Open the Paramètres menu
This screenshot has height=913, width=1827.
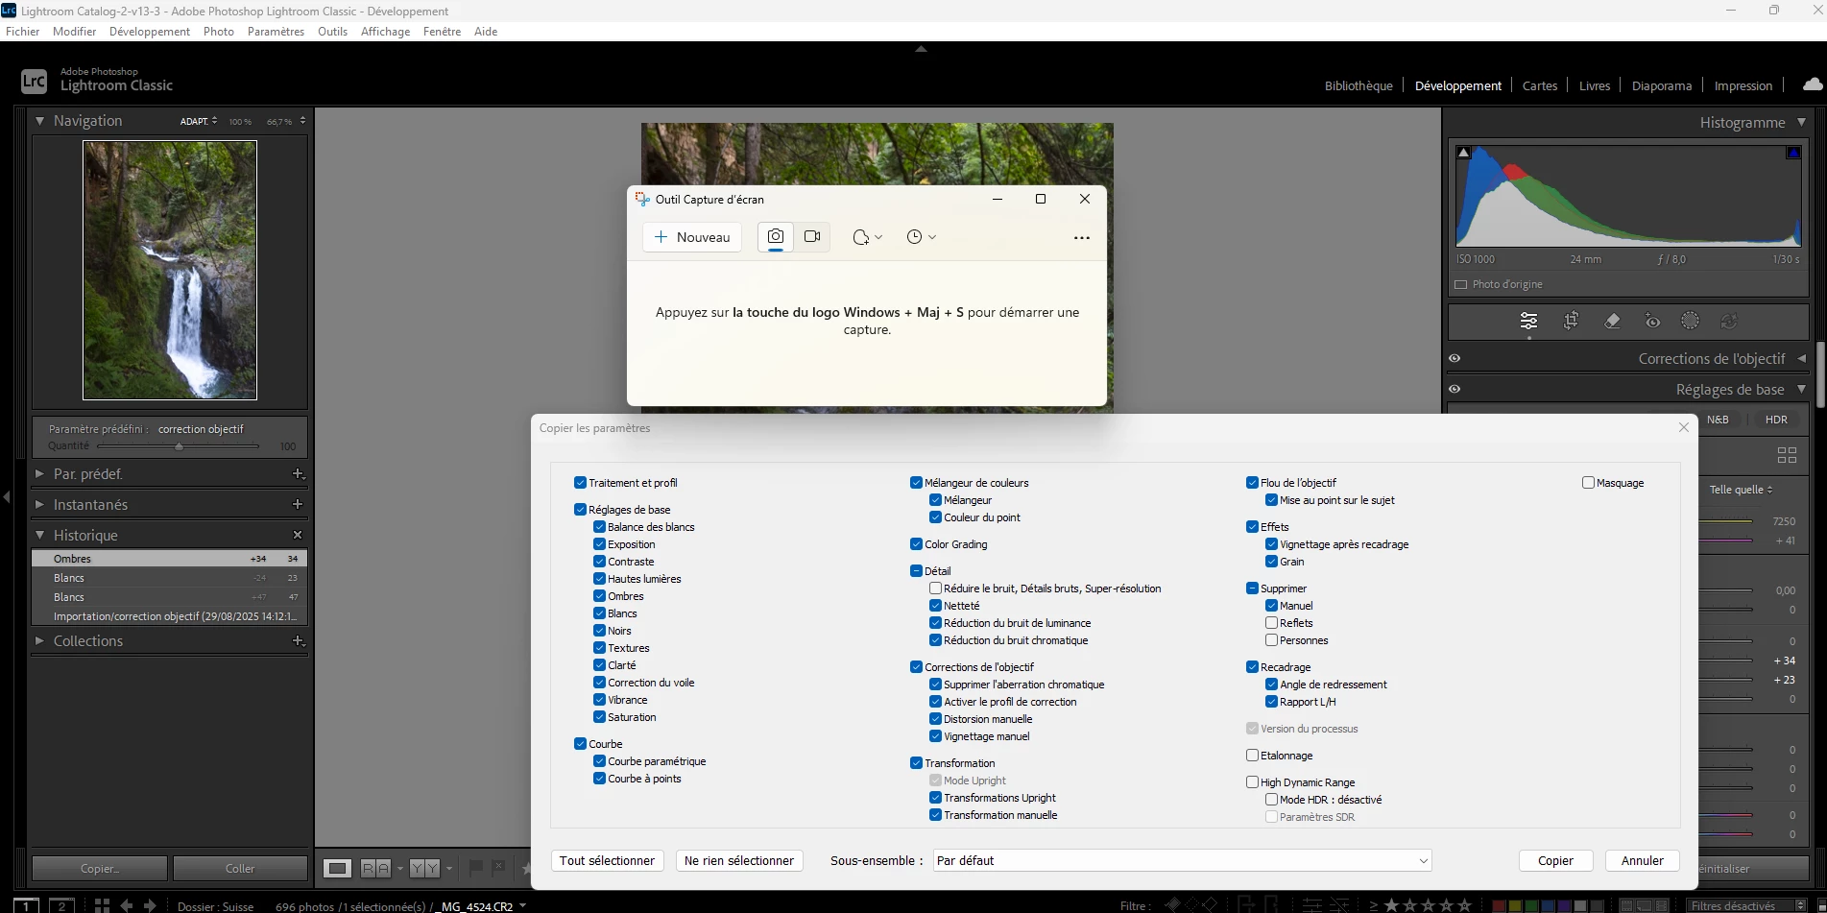276,32
